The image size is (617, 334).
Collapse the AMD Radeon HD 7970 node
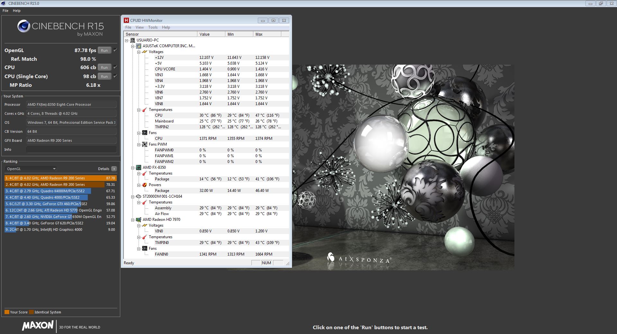132,220
